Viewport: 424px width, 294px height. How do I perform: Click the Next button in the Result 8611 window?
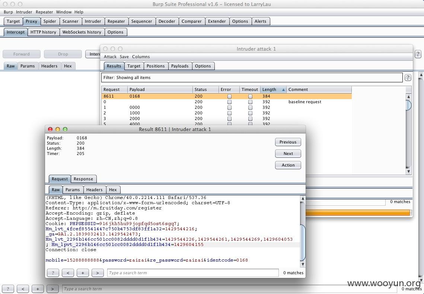click(288, 154)
